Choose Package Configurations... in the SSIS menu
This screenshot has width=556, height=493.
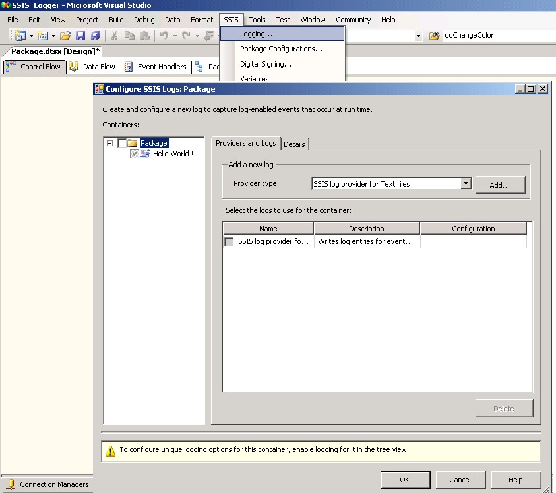(282, 49)
